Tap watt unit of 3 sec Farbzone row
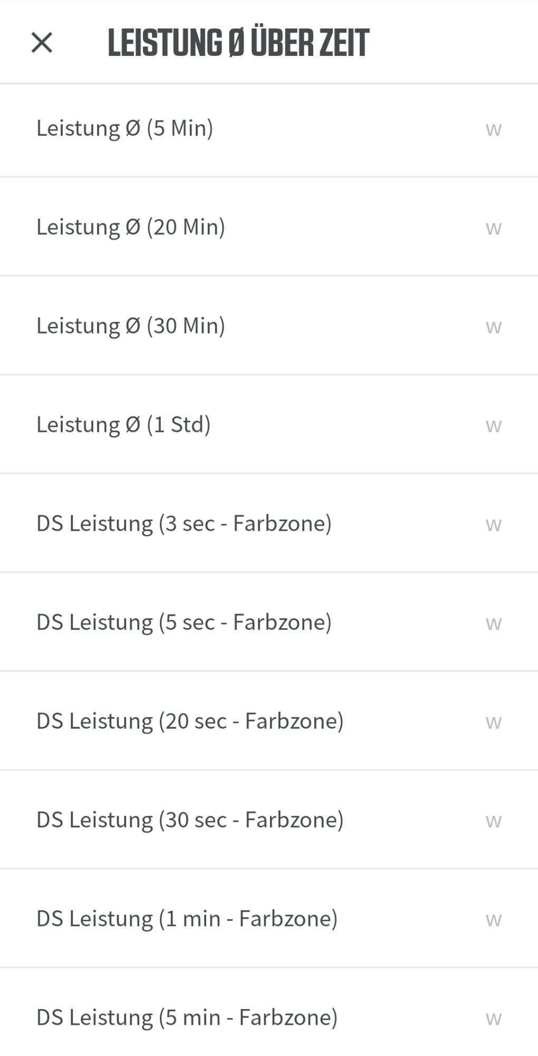This screenshot has width=538, height=1056. pos(493,524)
